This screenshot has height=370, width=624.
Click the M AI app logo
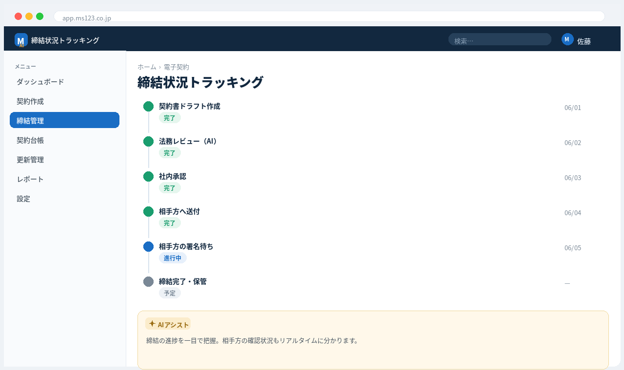tap(21, 40)
